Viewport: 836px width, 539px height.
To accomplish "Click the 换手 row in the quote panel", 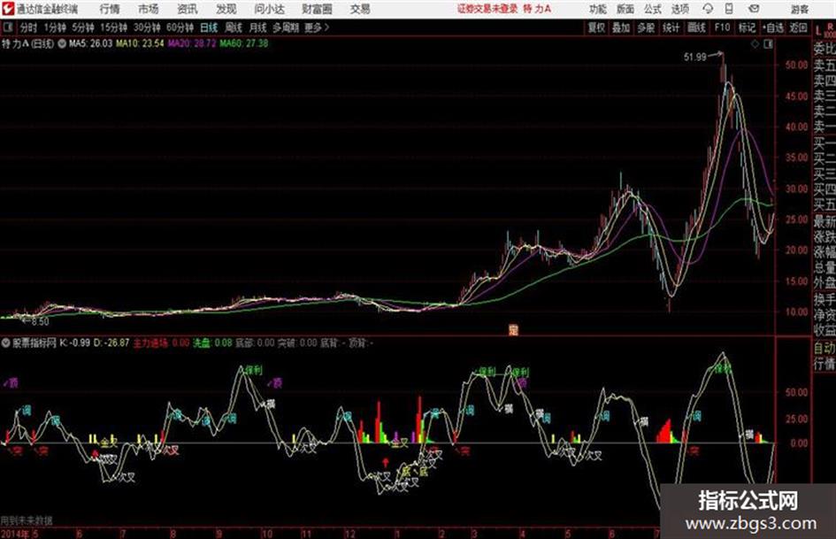I will pyautogui.click(x=824, y=298).
